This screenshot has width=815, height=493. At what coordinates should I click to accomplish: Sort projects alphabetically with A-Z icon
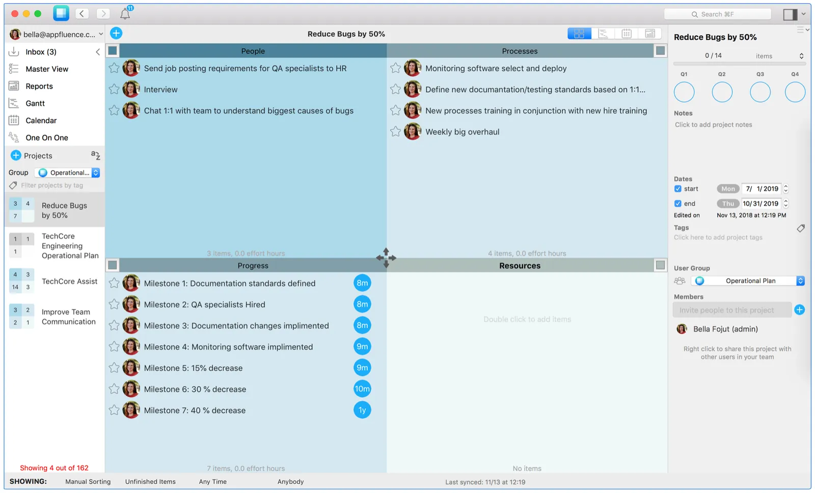pos(95,155)
